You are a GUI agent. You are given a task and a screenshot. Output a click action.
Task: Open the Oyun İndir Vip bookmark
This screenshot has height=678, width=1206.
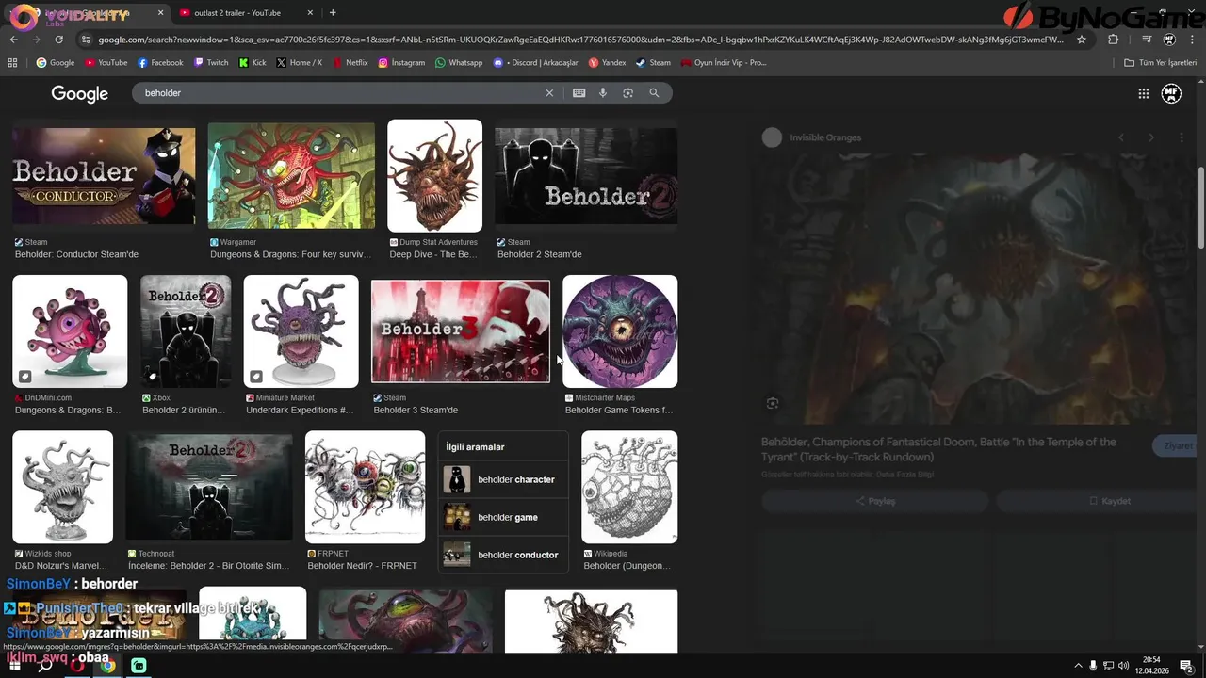[x=723, y=62]
